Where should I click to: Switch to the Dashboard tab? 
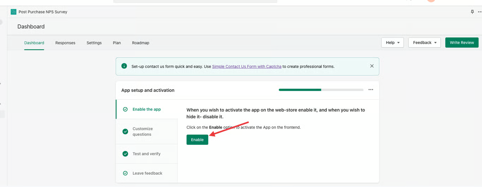click(34, 43)
